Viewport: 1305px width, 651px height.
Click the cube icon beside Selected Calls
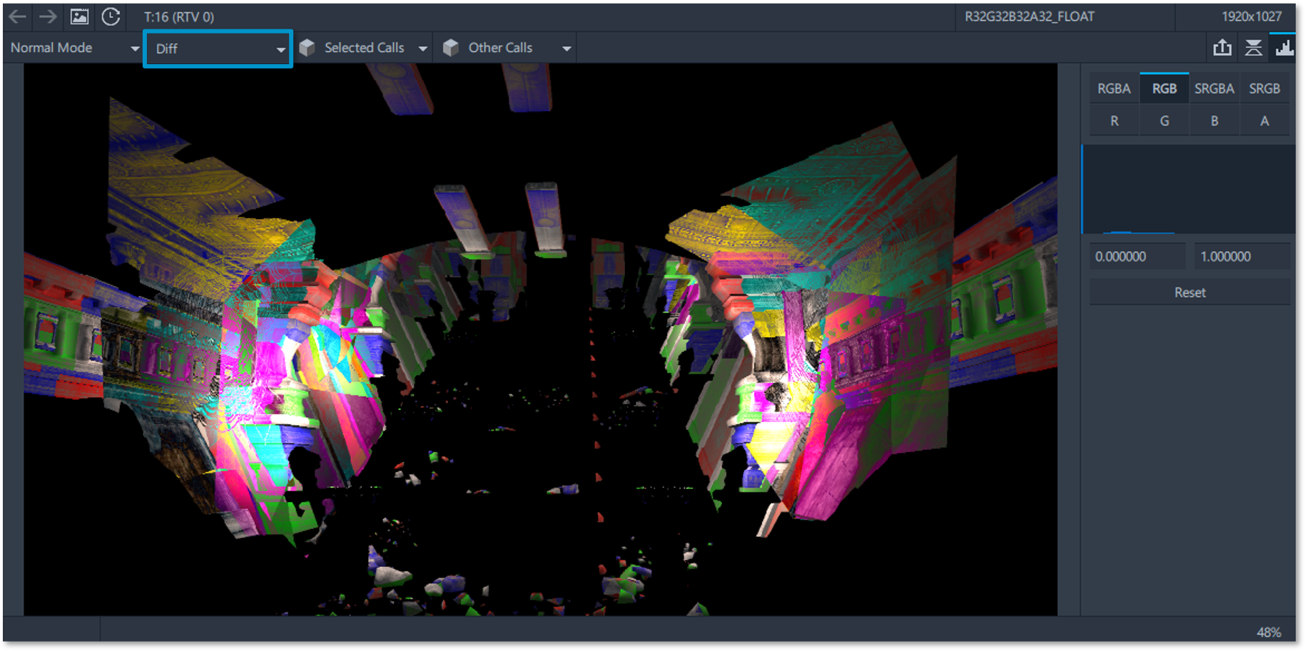[x=308, y=48]
